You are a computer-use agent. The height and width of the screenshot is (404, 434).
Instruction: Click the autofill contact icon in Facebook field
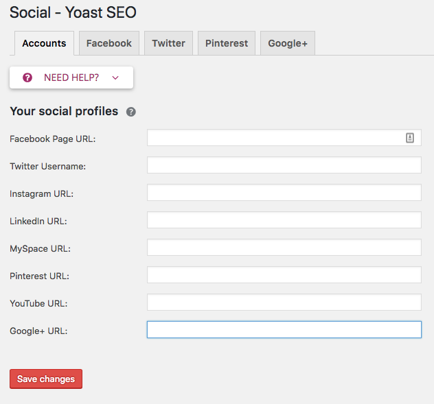tap(410, 138)
